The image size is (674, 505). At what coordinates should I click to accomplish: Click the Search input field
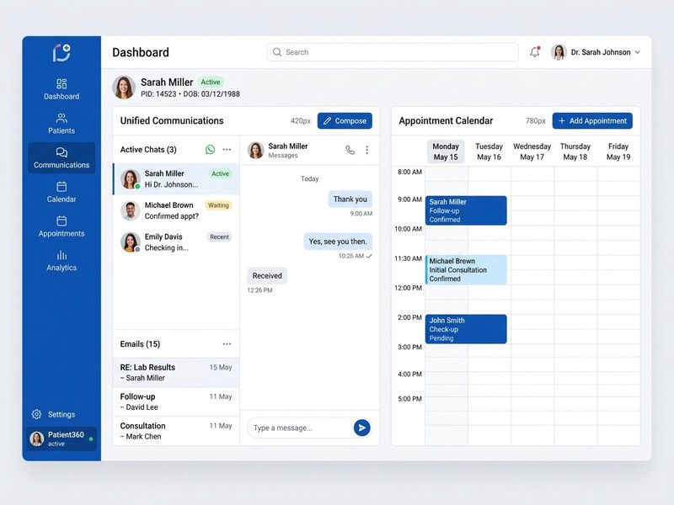coord(393,52)
